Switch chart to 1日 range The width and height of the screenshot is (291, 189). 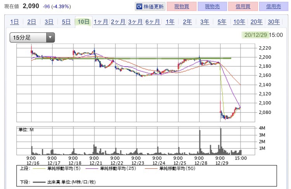tap(14, 22)
